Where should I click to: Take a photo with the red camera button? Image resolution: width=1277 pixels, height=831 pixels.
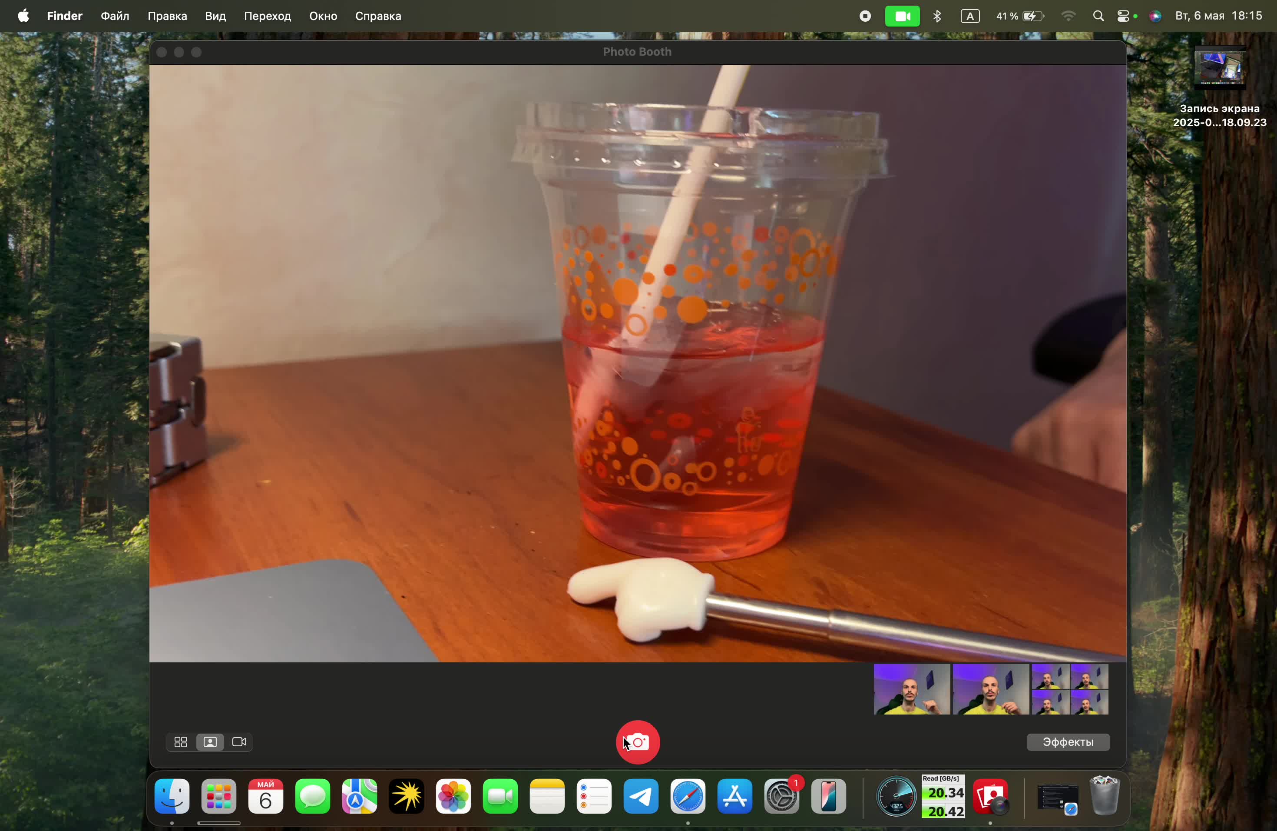638,742
